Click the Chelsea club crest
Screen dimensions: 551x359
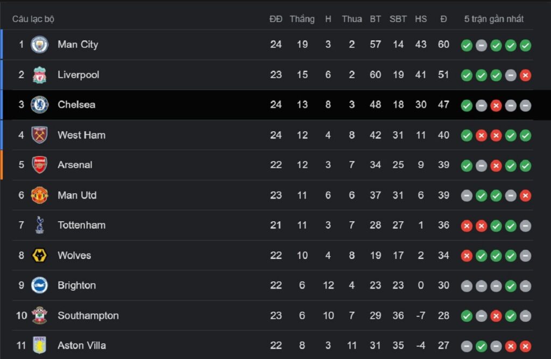tap(39, 105)
